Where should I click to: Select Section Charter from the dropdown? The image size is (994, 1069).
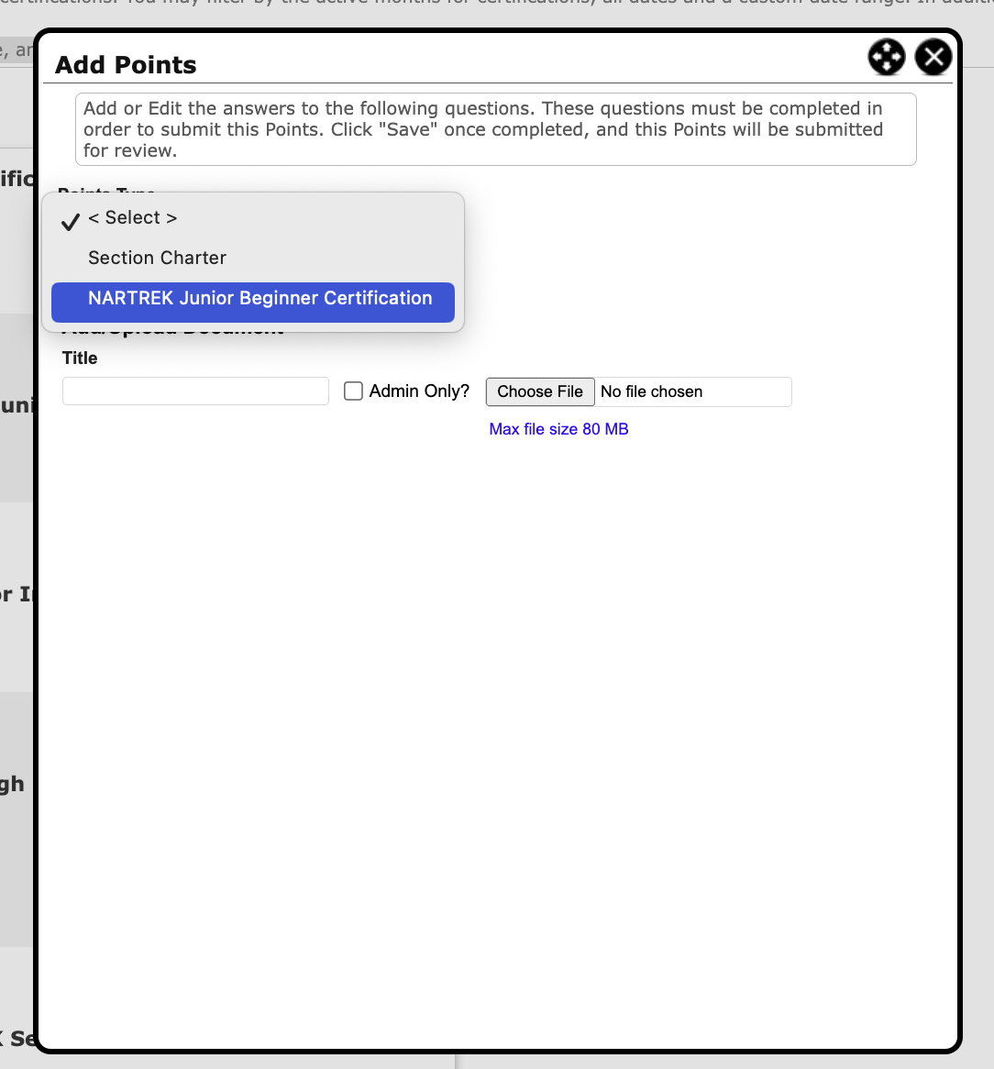point(157,259)
